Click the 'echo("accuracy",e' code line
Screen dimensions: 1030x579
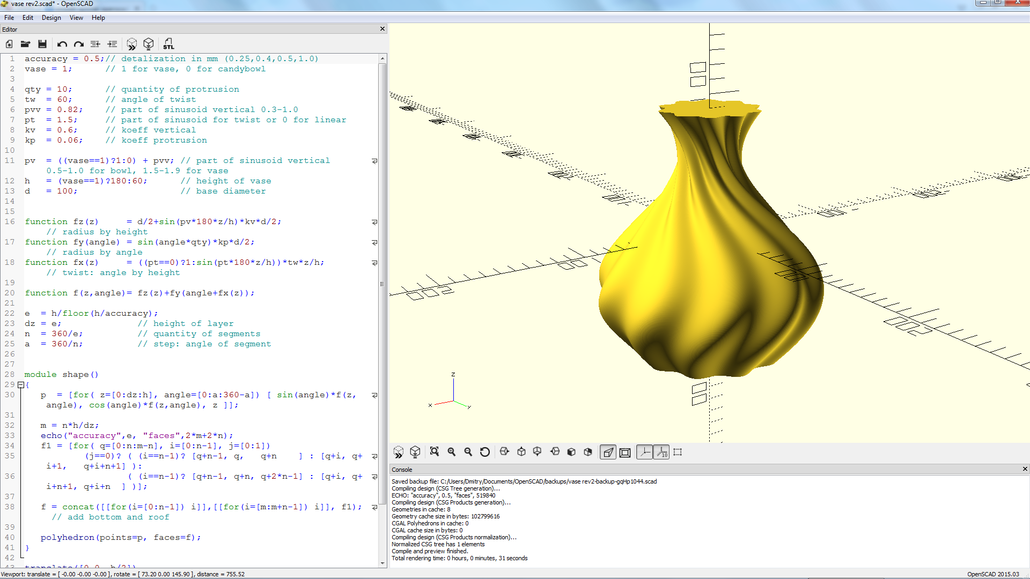pyautogui.click(x=137, y=436)
